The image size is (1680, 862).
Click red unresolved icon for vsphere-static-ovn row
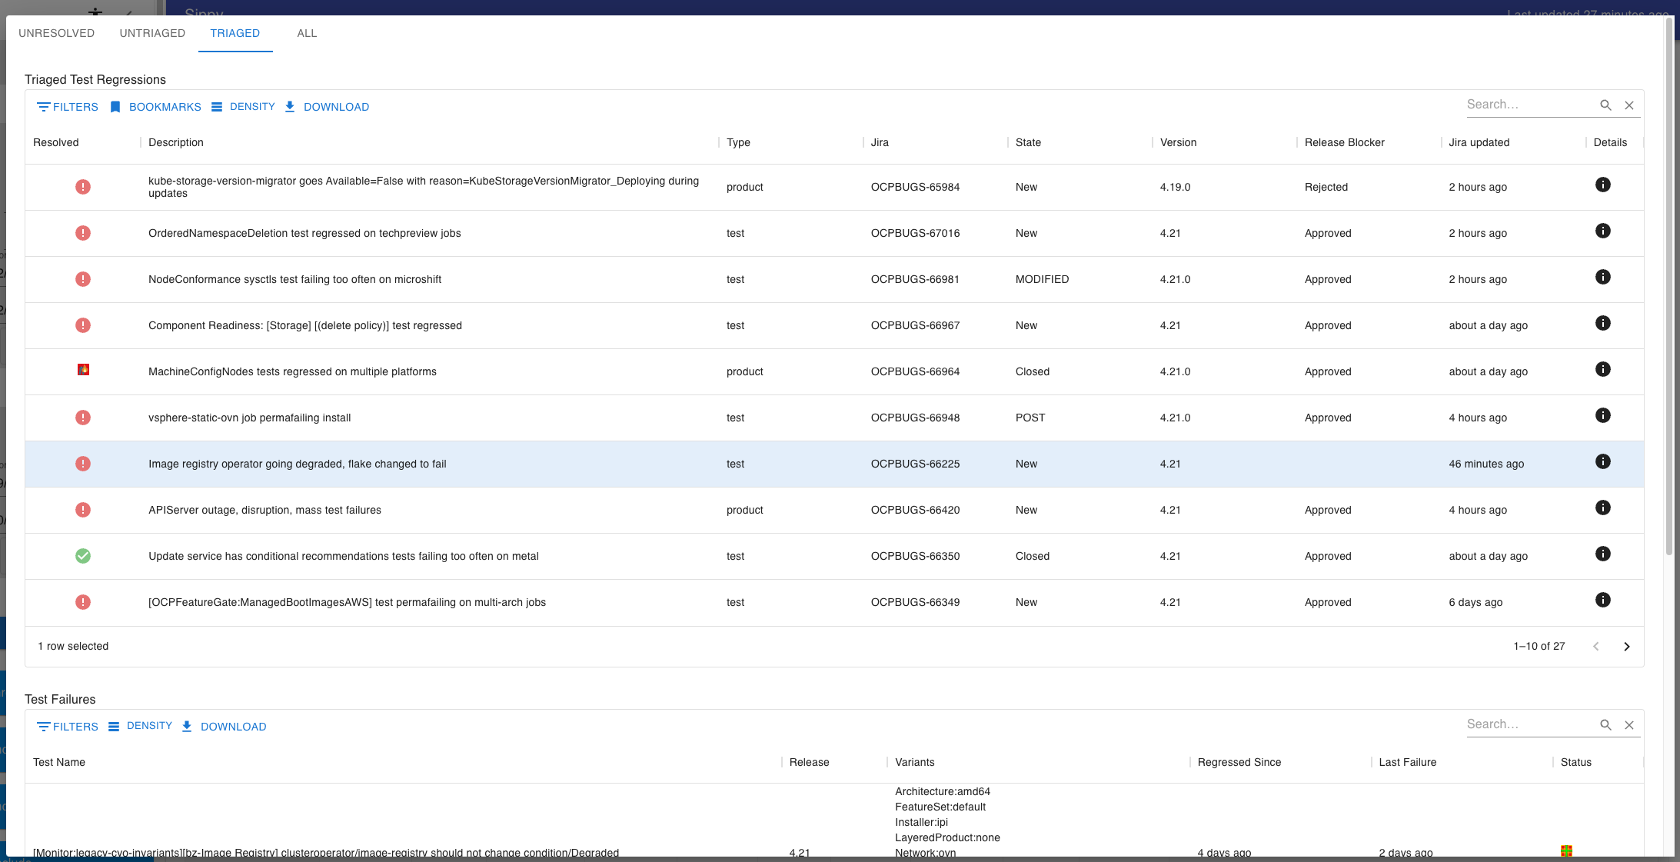[x=83, y=418]
